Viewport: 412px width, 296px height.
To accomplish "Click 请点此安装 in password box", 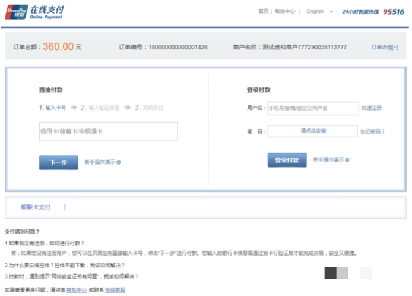I will (x=313, y=131).
